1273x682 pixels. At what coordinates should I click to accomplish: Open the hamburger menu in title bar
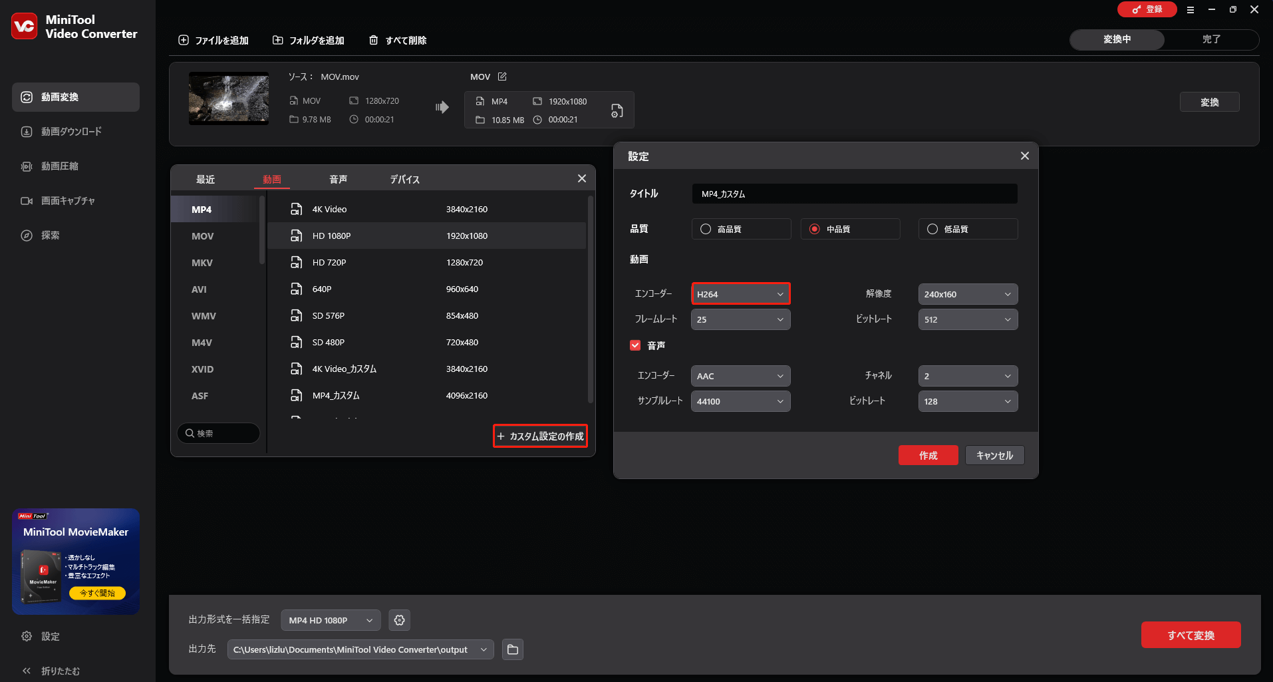pos(1191,9)
